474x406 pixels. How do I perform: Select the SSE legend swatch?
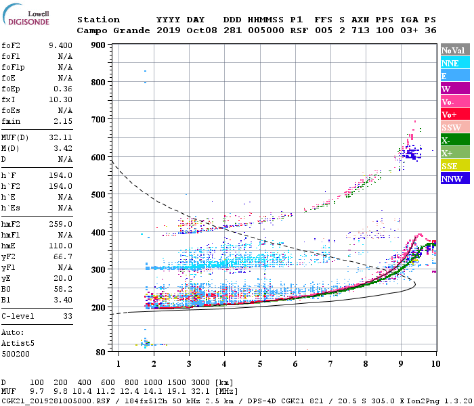(x=455, y=166)
